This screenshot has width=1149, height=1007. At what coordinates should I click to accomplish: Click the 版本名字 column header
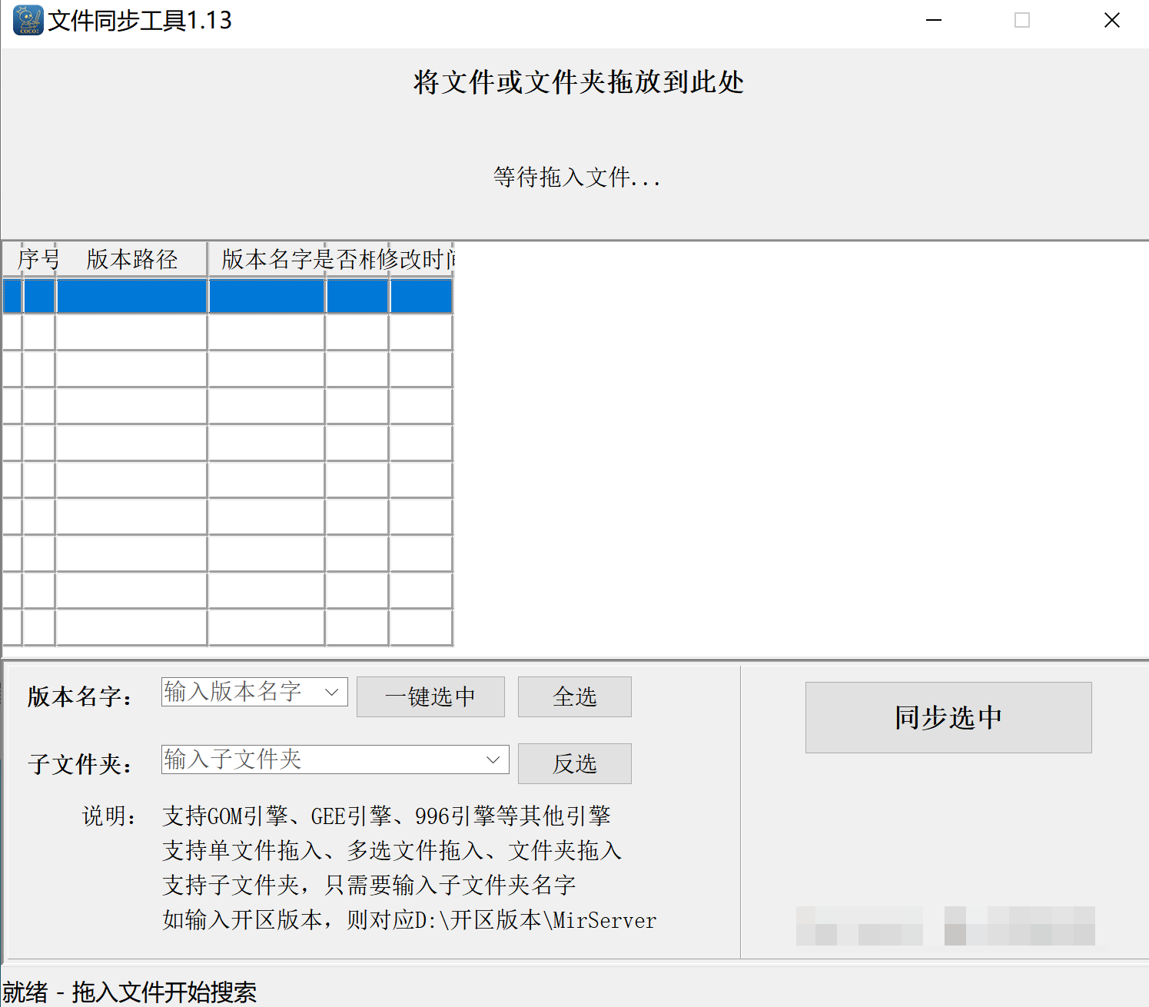point(267,259)
